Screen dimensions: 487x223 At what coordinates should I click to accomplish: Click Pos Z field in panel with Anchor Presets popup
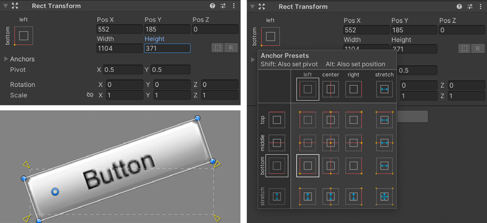coord(462,30)
